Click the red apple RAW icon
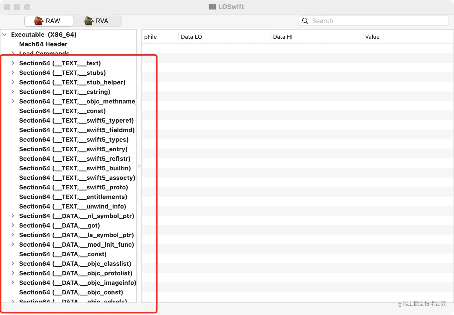454x315 pixels. (39, 21)
